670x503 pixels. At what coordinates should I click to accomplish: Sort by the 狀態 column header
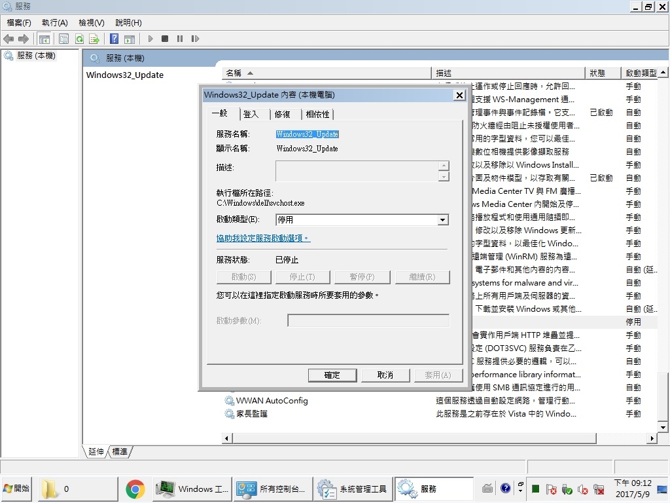pos(603,73)
